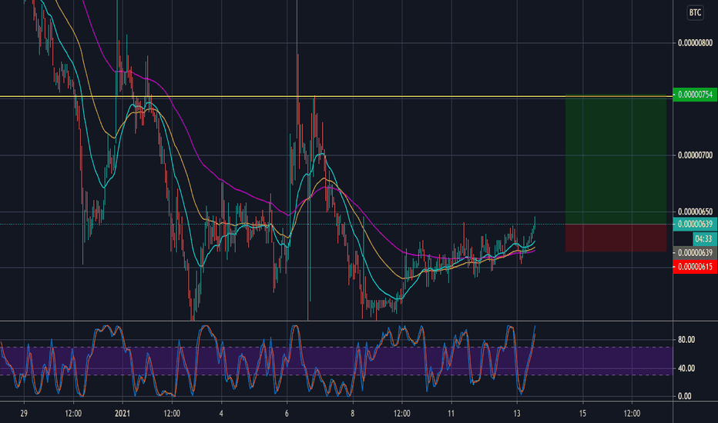The width and height of the screenshot is (718, 423).
Task: Click the 13 date label on time axis
Action: point(517,414)
